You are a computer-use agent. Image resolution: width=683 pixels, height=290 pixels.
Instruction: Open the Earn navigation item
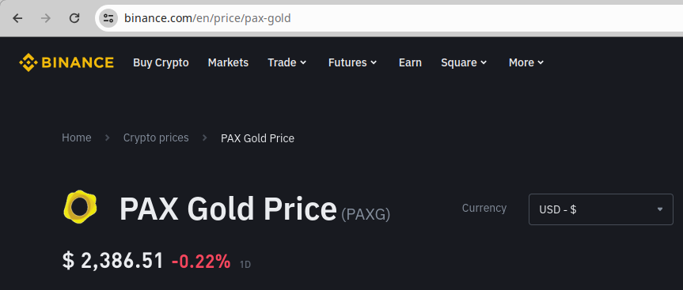(410, 62)
